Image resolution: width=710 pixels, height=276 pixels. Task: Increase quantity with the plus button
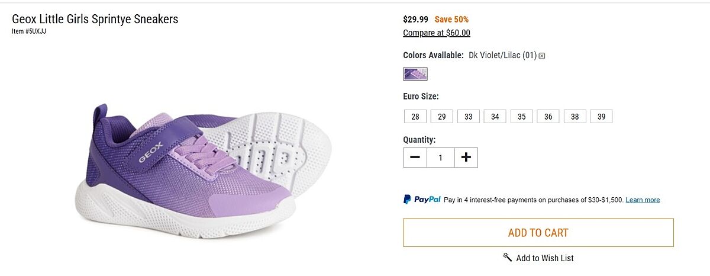click(x=466, y=158)
